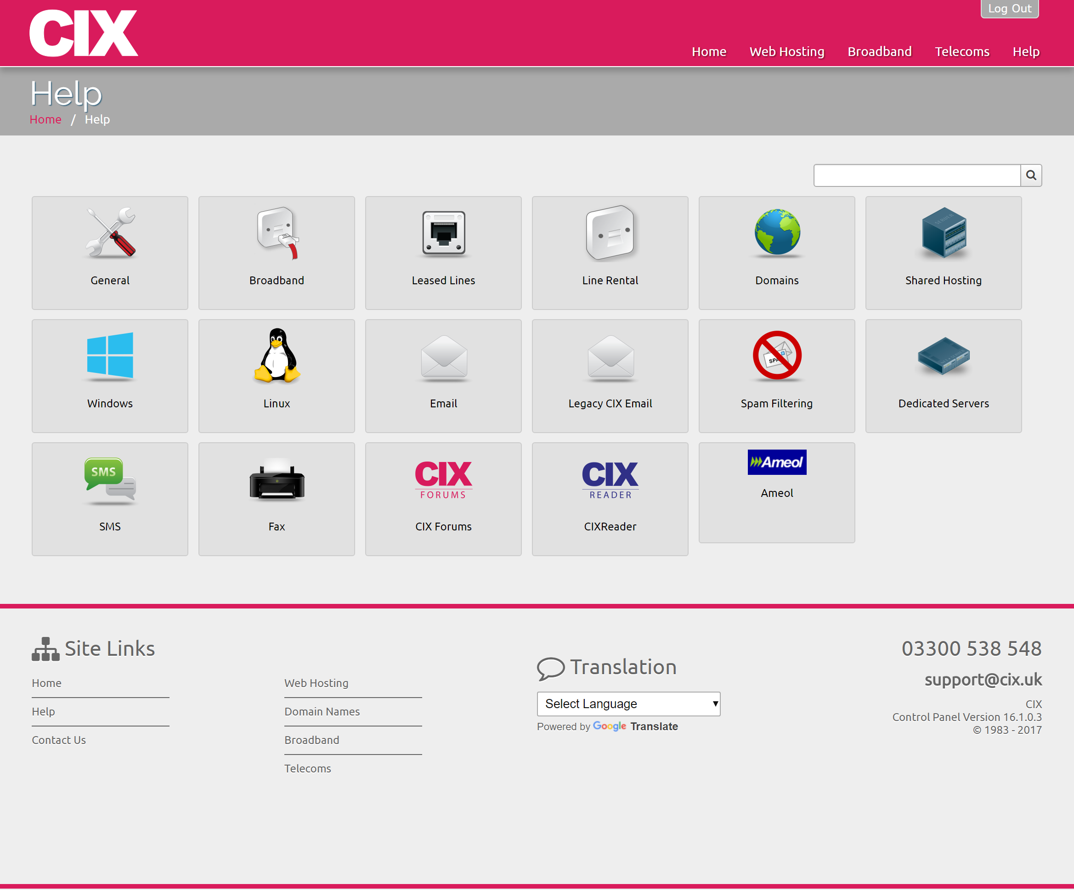The image size is (1074, 890).
Task: Open the footer Help site link
Action: (44, 712)
